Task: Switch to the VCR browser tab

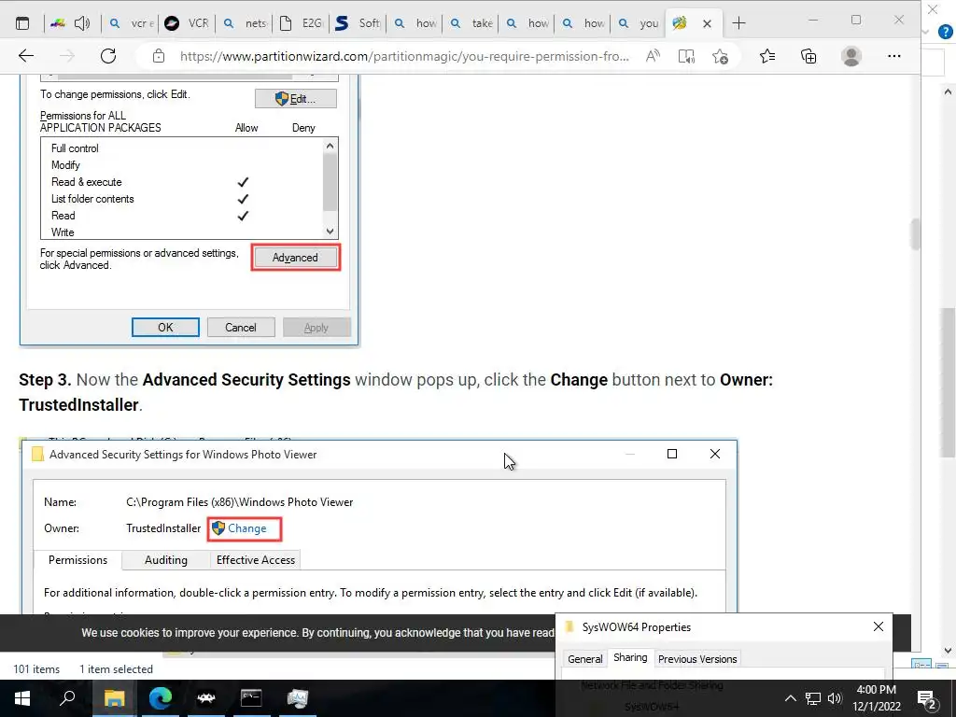Action: [x=187, y=23]
